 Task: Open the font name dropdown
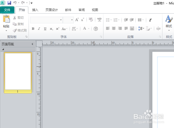61,20
